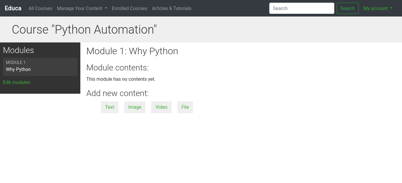Click the green Search button
Screen dimensions: 402x183
(348, 8)
